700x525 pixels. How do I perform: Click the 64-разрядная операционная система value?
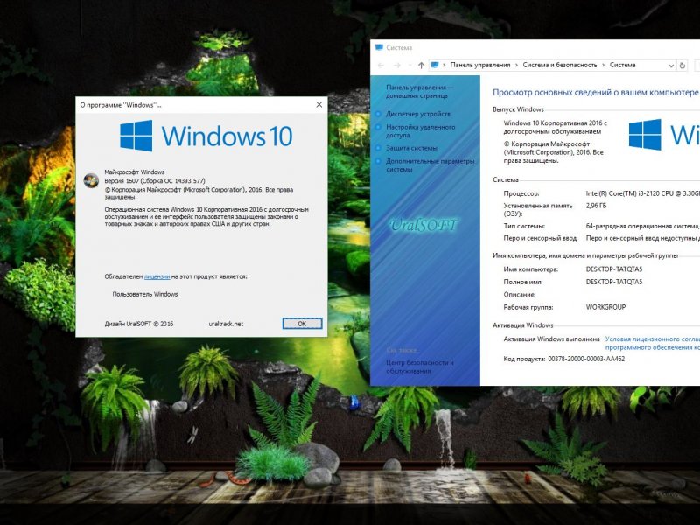(x=642, y=226)
